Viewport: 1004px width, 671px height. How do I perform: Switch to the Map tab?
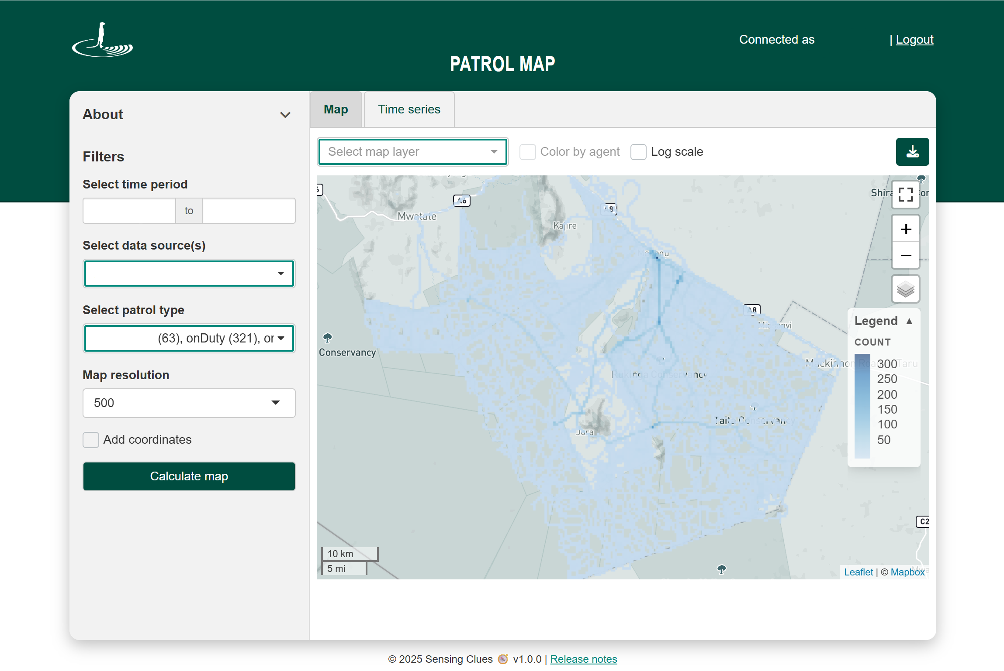[336, 110]
